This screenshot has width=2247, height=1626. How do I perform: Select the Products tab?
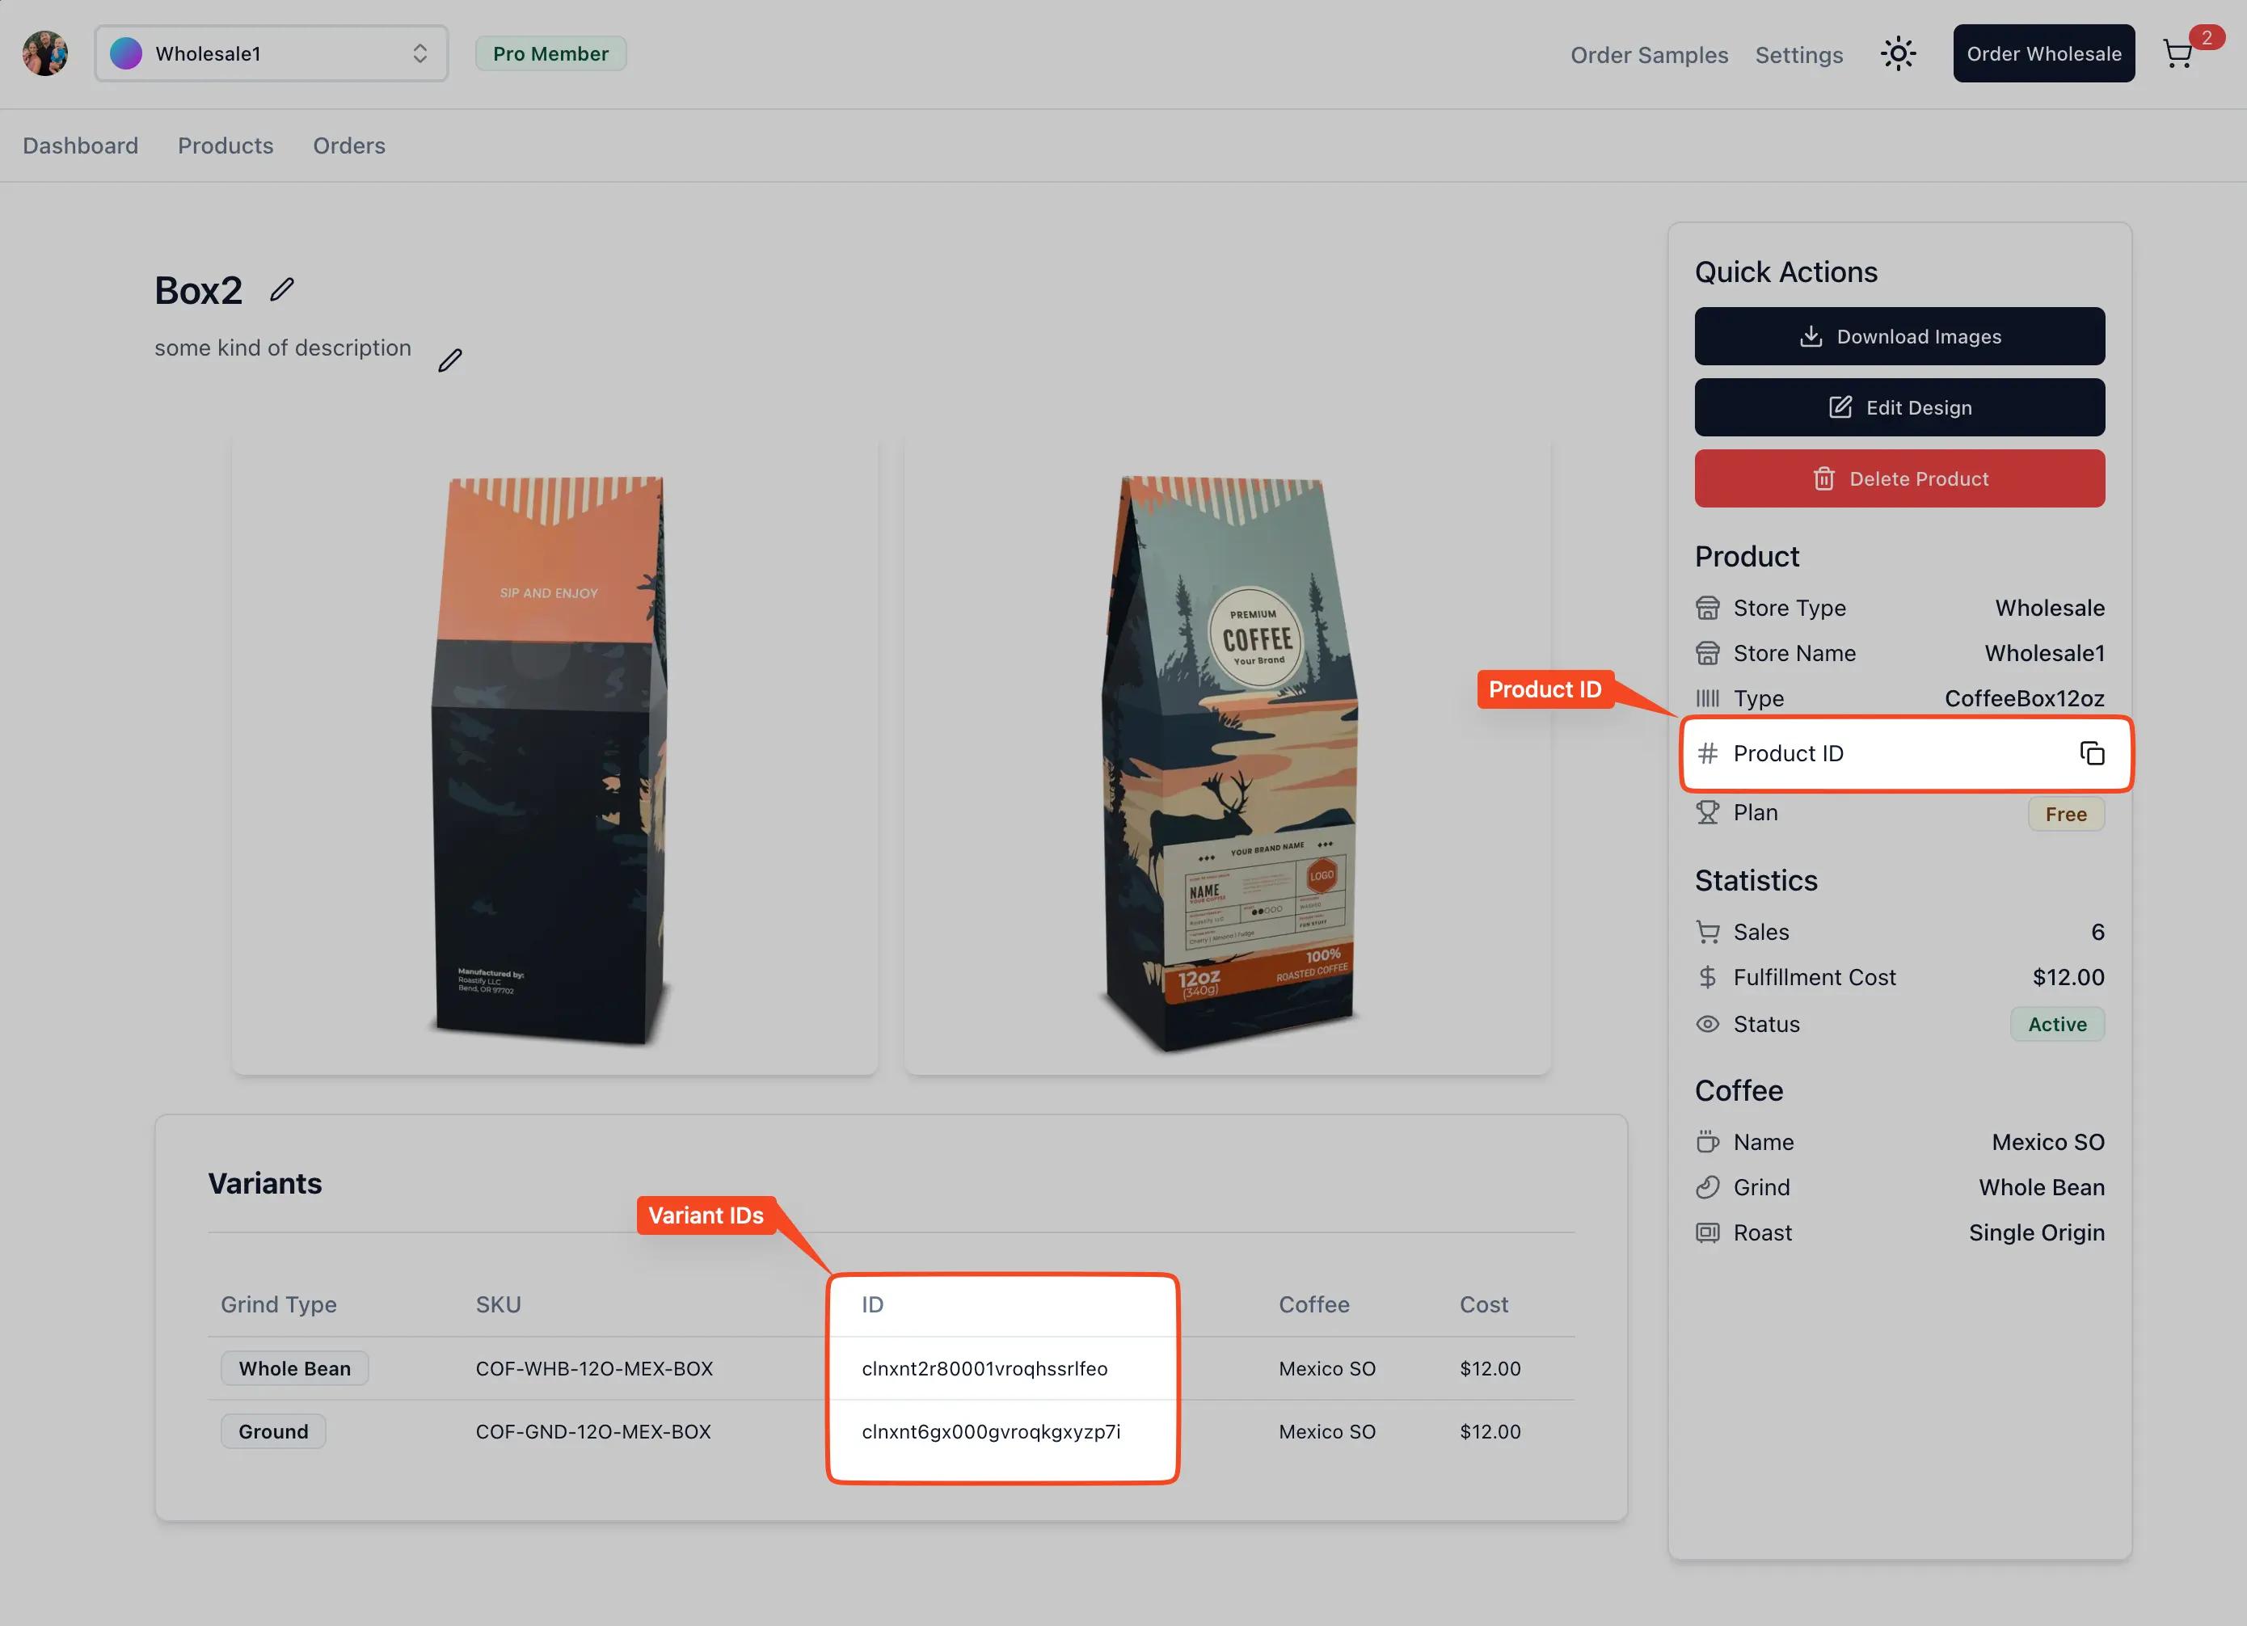tap(225, 145)
